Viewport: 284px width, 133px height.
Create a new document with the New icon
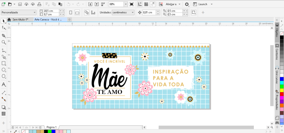(3, 4)
